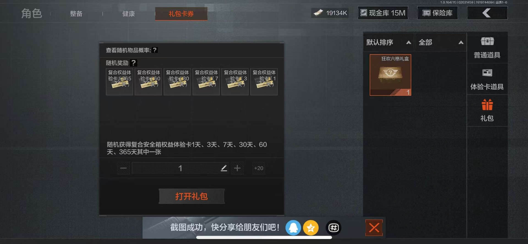Viewport: 528px width, 244px height.
Task: Edit the gift quantity input field
Action: 180,168
